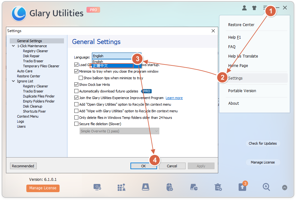Open Help F1 from the menu
The width and height of the screenshot is (296, 200).
235,37
